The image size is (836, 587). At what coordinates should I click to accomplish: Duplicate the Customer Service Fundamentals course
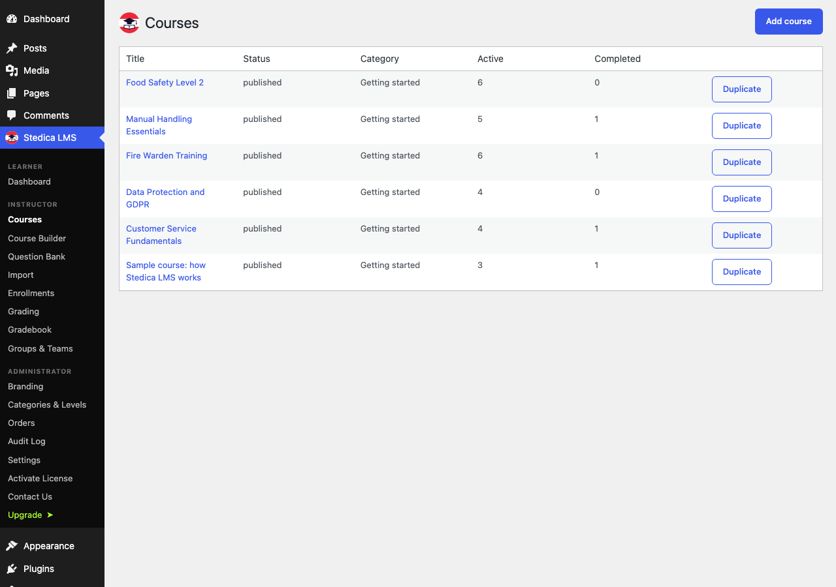click(742, 235)
